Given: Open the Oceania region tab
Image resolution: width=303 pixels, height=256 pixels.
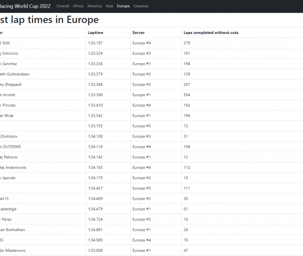Looking at the screenshot, I should (x=141, y=6).
